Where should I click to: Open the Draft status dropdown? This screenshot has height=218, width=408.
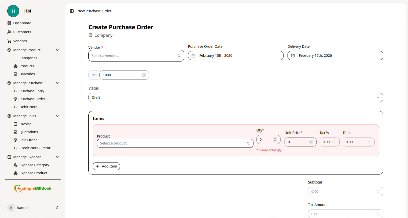pos(235,97)
